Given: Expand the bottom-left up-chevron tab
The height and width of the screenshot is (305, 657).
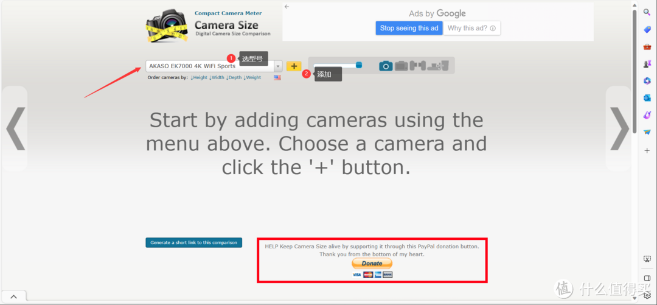Looking at the screenshot, I should 14,296.
